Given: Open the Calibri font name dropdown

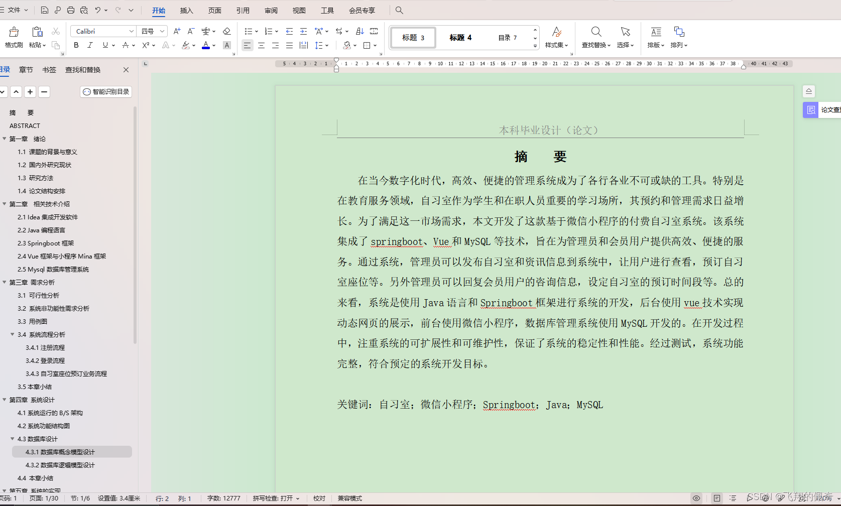Looking at the screenshot, I should 132,31.
